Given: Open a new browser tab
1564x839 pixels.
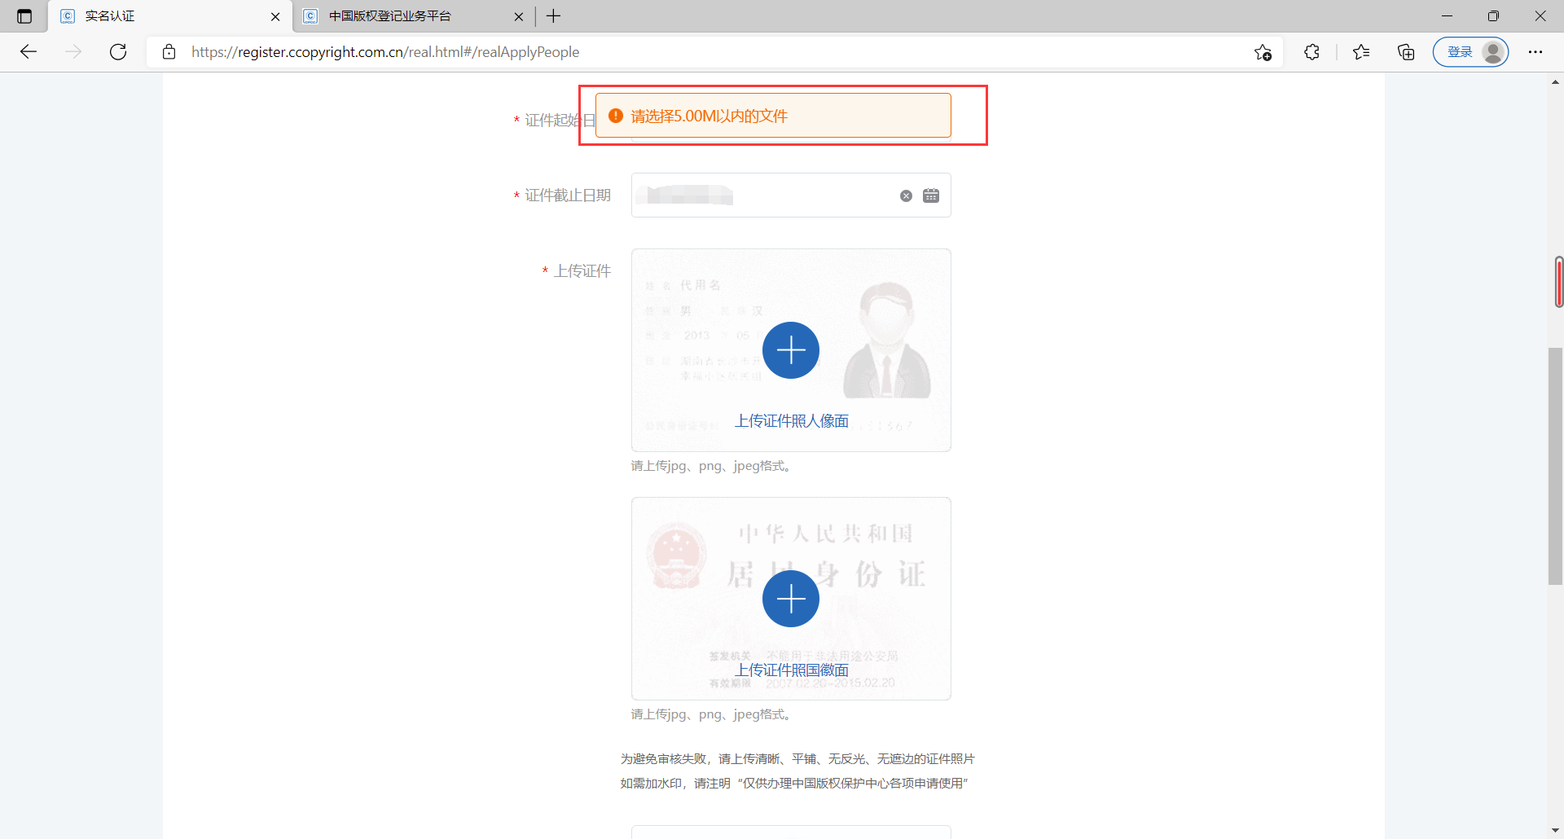Looking at the screenshot, I should (x=555, y=15).
